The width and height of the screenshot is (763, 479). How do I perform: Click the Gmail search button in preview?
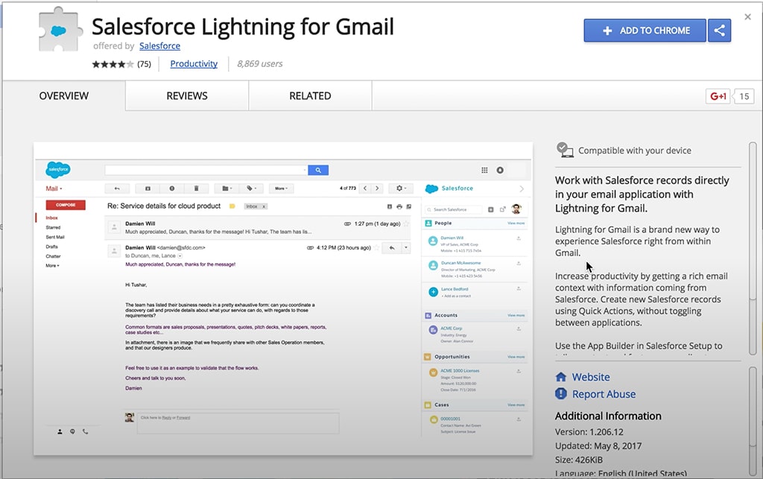click(318, 170)
